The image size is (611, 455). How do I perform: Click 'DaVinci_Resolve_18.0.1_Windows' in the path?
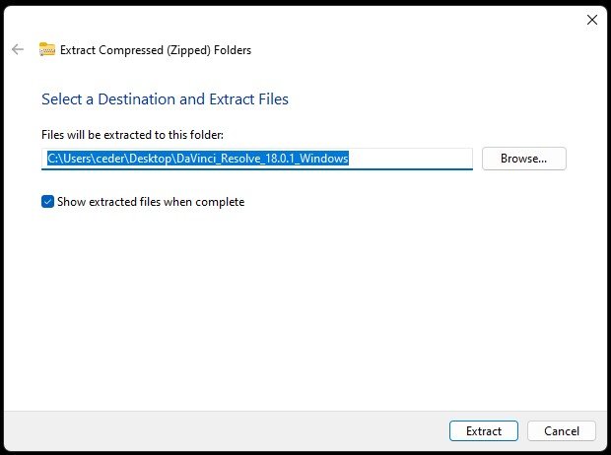pos(262,159)
